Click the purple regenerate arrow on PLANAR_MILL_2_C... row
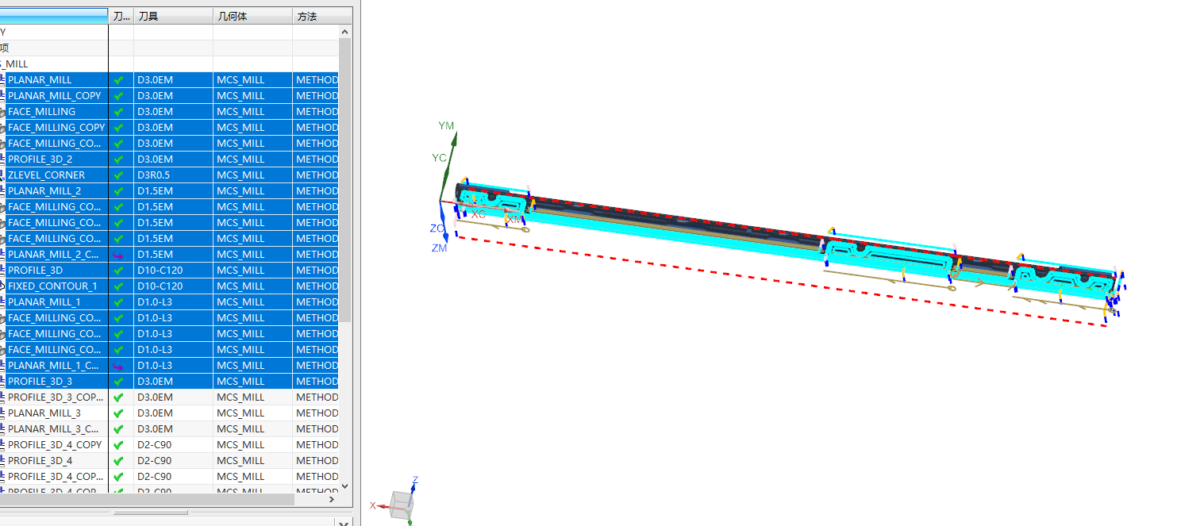This screenshot has height=526, width=1177. click(x=119, y=255)
